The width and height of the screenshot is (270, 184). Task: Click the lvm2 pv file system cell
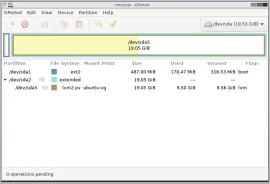pyautogui.click(x=71, y=88)
